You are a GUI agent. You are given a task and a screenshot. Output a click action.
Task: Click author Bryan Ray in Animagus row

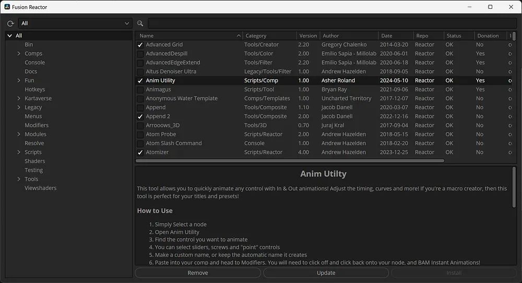[x=334, y=90]
